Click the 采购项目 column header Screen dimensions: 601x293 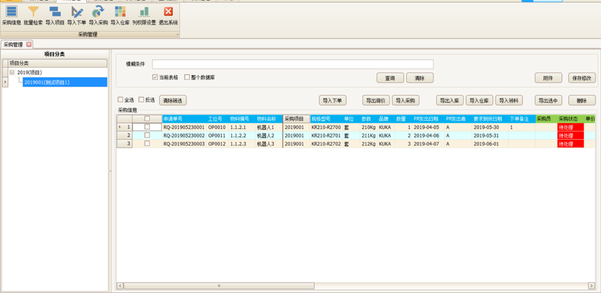pos(295,119)
